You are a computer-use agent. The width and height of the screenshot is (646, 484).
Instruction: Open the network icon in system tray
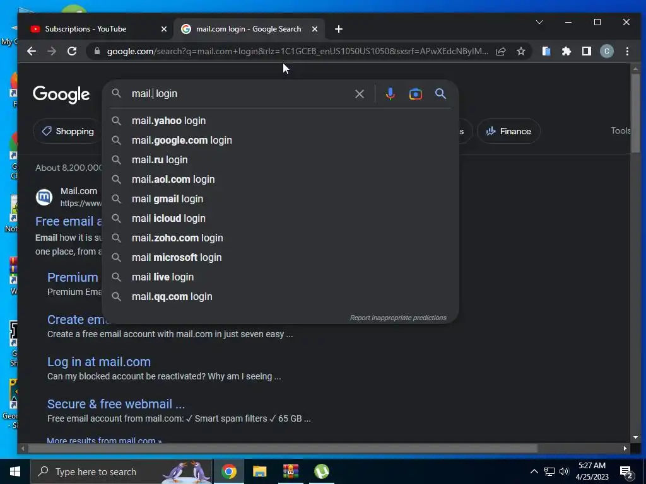(549, 471)
